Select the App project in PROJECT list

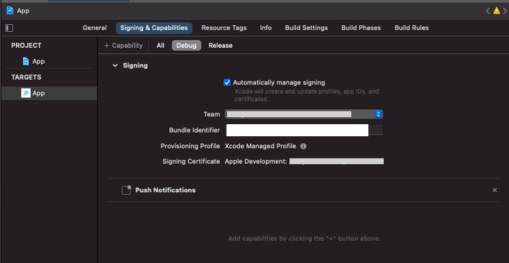pos(34,61)
